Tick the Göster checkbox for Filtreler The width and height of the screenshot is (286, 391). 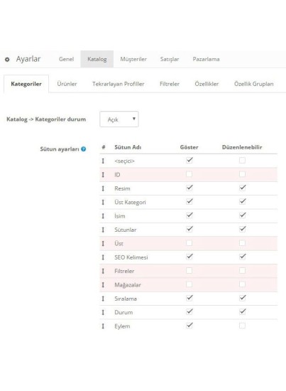(189, 271)
